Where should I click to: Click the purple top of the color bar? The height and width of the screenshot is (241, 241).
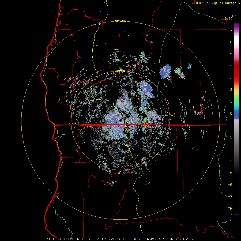pyautogui.click(x=236, y=27)
